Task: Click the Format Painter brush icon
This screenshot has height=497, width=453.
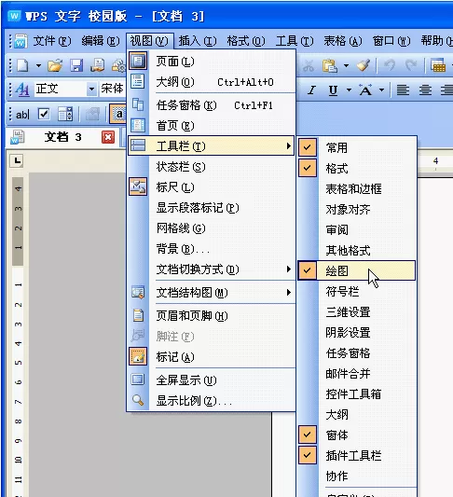Action: (364, 65)
